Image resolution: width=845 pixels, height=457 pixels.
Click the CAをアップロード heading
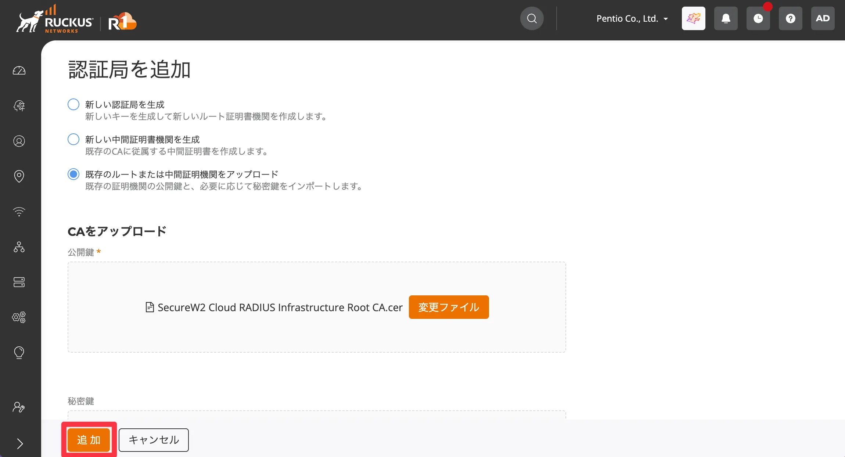point(117,231)
